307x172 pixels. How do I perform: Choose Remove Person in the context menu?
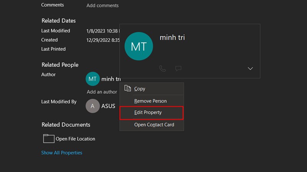[150, 101]
